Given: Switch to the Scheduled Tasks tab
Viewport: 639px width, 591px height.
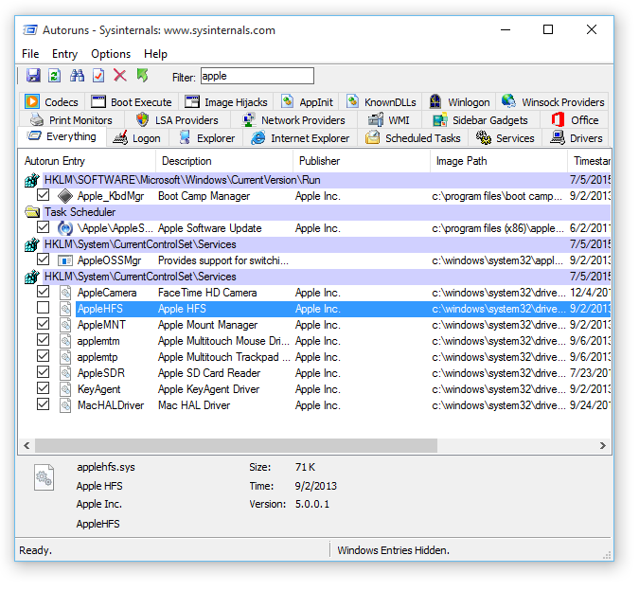Looking at the screenshot, I should pos(414,138).
